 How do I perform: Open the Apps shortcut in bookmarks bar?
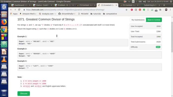click(14, 14)
